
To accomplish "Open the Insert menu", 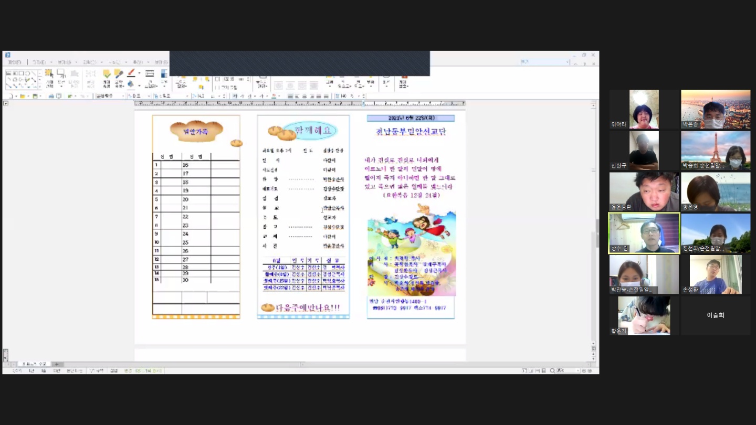I will pos(90,62).
